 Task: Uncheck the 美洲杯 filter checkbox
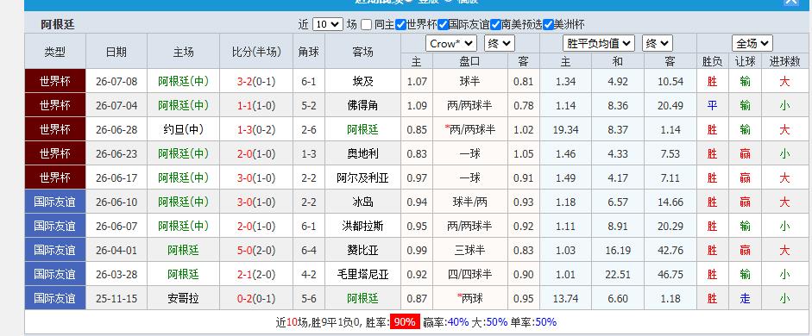[549, 24]
